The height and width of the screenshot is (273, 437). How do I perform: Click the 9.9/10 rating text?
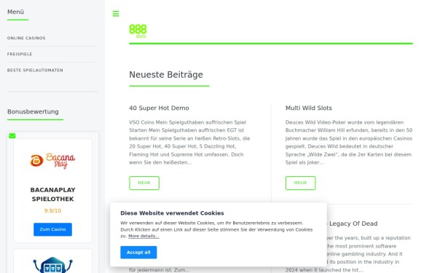click(52, 211)
